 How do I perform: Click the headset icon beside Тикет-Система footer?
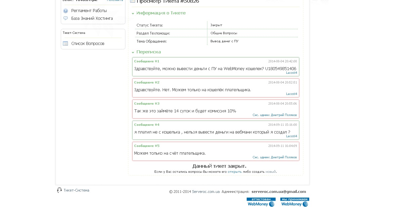(x=59, y=190)
